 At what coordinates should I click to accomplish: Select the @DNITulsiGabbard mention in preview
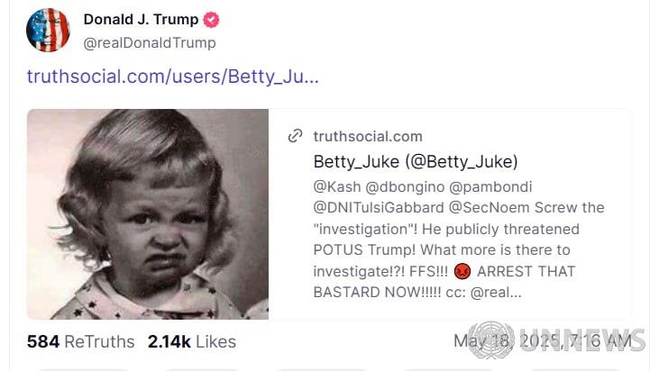(379, 207)
